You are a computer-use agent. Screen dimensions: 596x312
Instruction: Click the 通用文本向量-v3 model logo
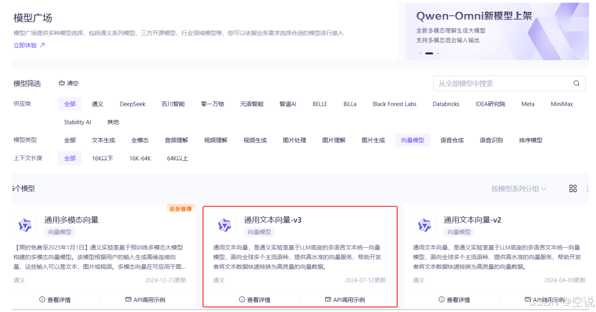(225, 225)
